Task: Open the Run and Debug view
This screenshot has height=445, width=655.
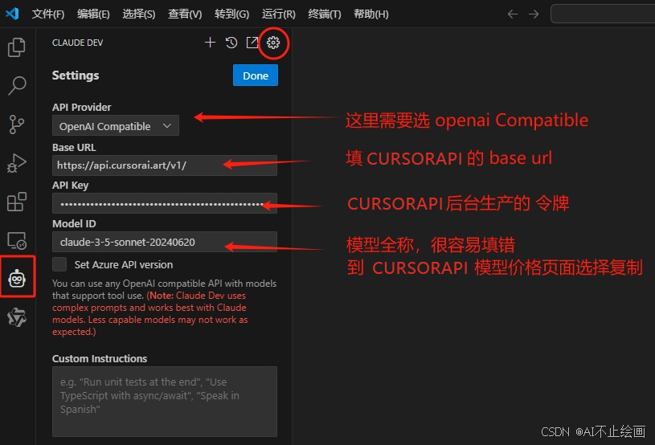Action: tap(17, 163)
